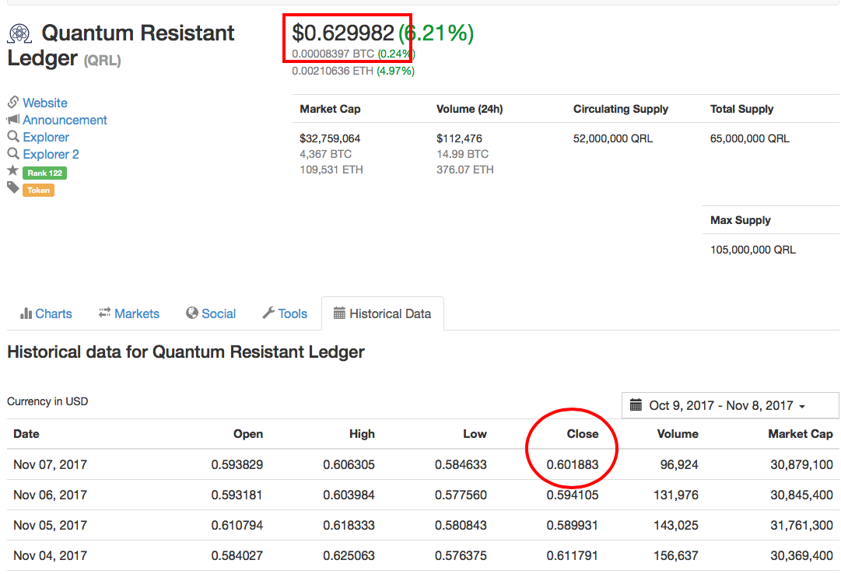Click the magnifier icon beside Explorer
This screenshot has height=574, width=841.
(x=13, y=136)
